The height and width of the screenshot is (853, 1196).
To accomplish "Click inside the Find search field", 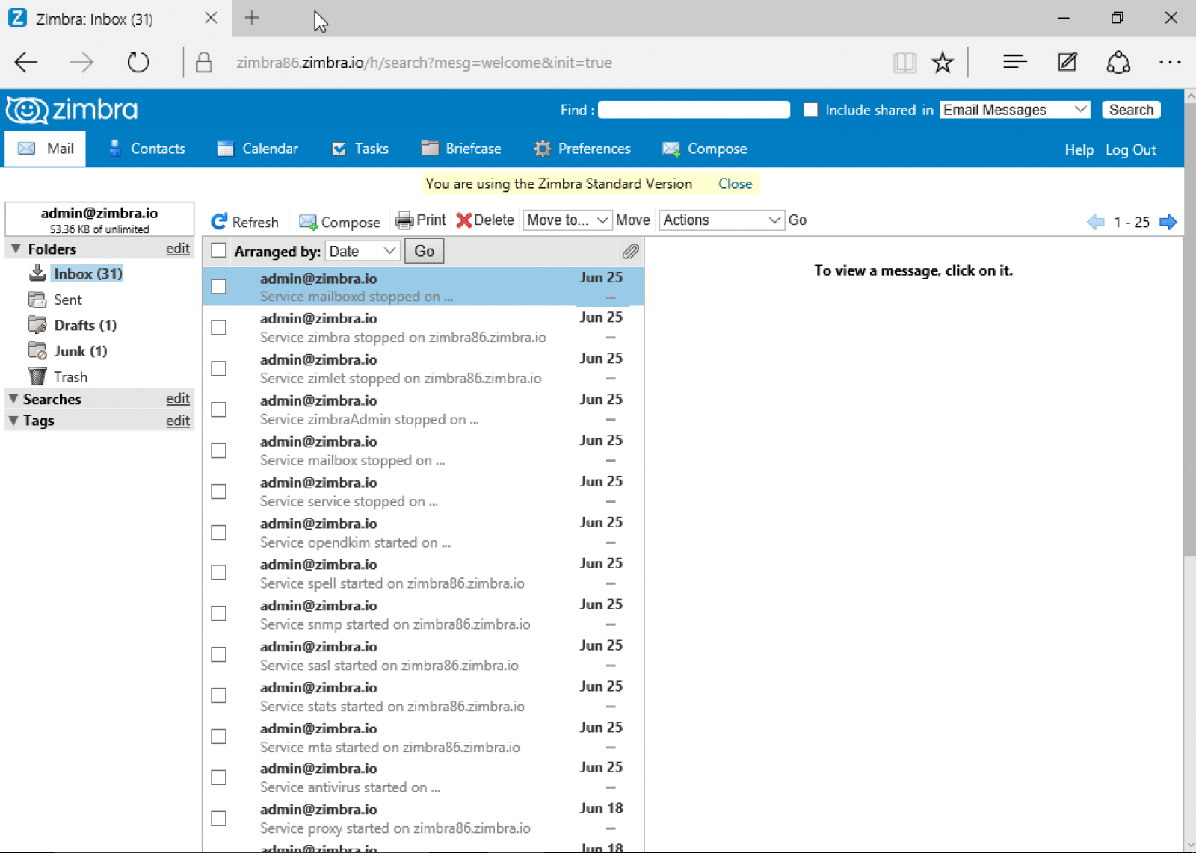I will pyautogui.click(x=694, y=110).
